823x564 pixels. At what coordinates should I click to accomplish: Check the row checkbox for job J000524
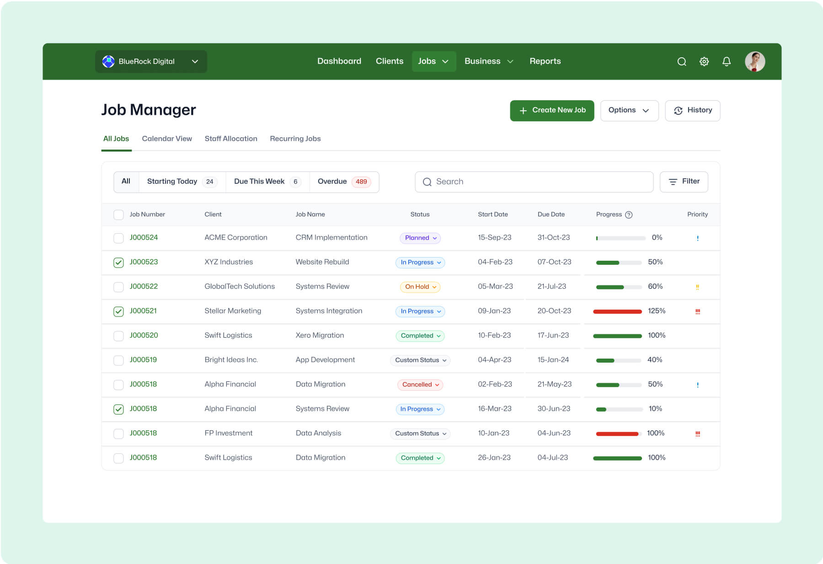coord(118,238)
